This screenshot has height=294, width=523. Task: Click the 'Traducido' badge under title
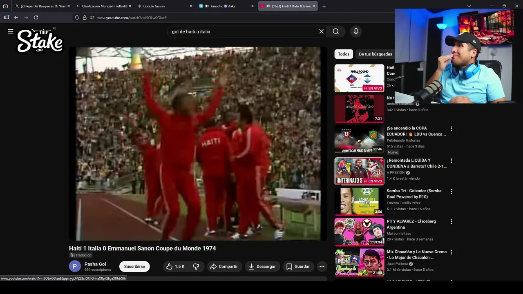(x=81, y=255)
